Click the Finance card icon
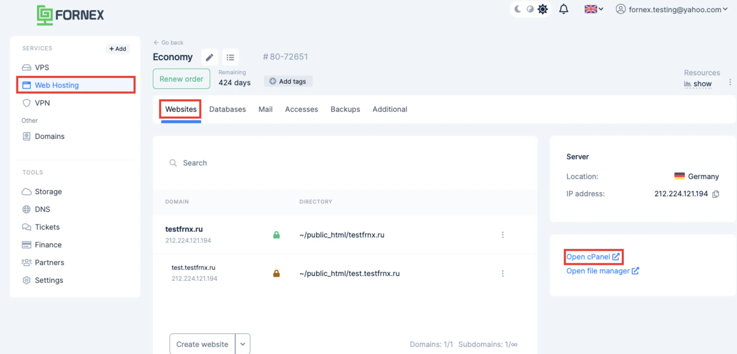The height and width of the screenshot is (354, 737). (x=27, y=245)
